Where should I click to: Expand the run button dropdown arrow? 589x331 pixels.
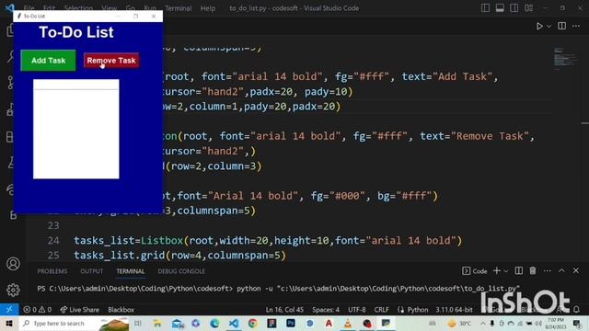coord(549,26)
